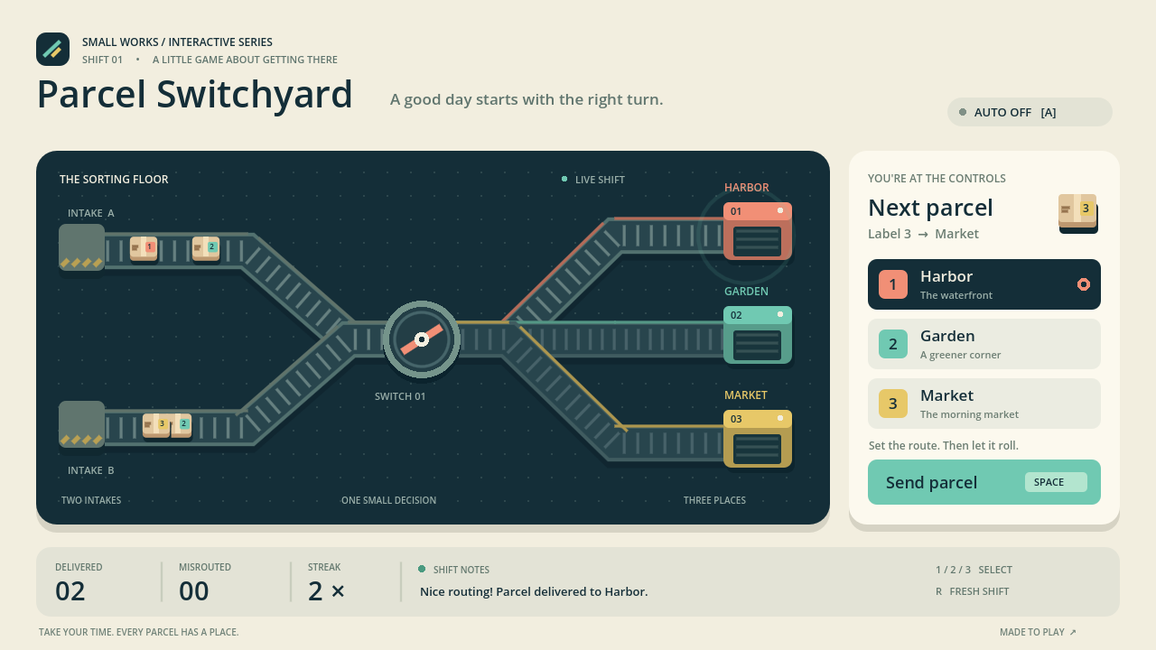This screenshot has width=1156, height=650.
Task: Click the selected-route ring indicator on Harbor
Action: pos(1084,284)
